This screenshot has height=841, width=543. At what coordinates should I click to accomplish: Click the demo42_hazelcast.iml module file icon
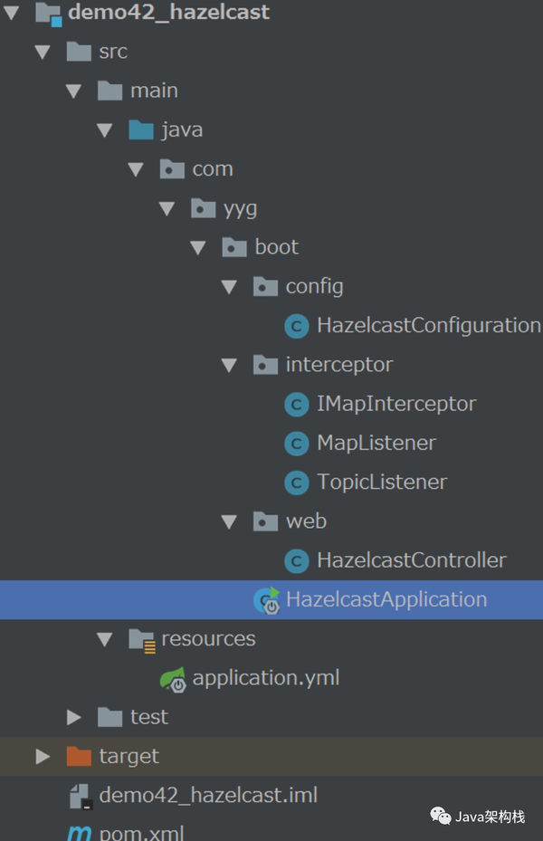click(80, 795)
